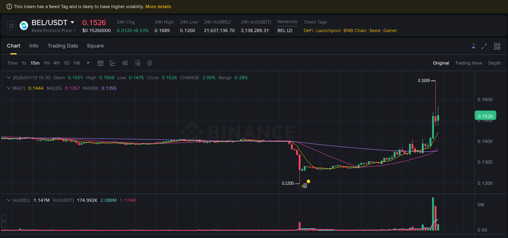Launch the Binance AI assistant icon
508x238 pixels.
pos(473,46)
